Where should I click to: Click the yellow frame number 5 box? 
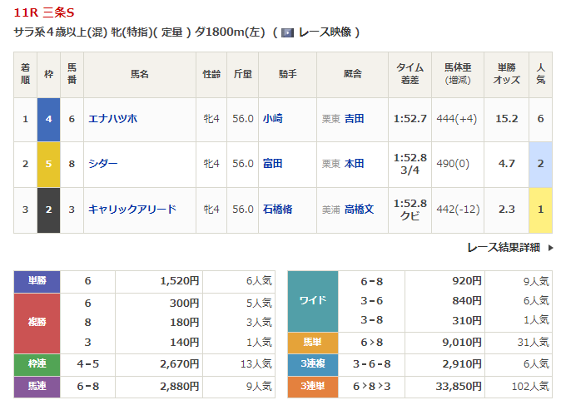click(48, 164)
